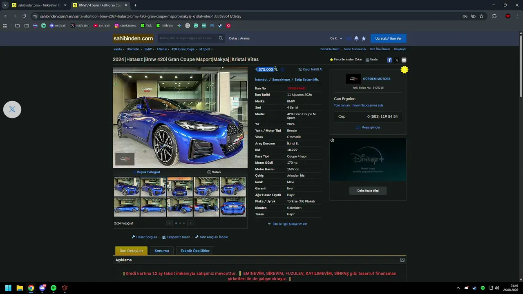Click the vertical page scrollbar

pos(521,65)
